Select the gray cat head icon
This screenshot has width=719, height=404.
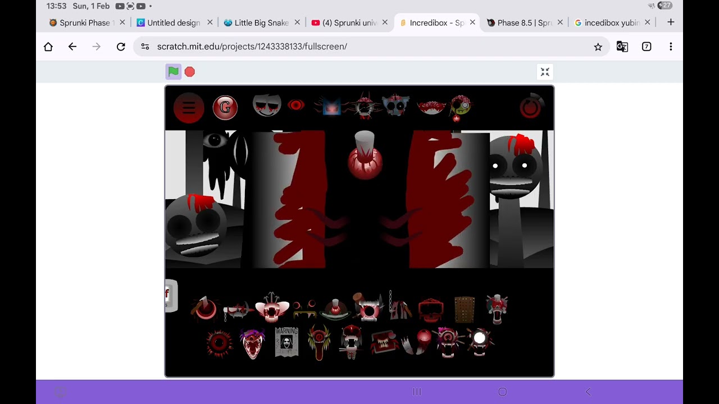click(x=395, y=105)
